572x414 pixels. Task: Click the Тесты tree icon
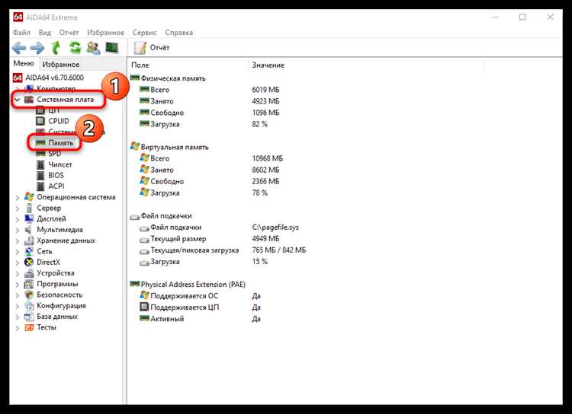coord(29,327)
